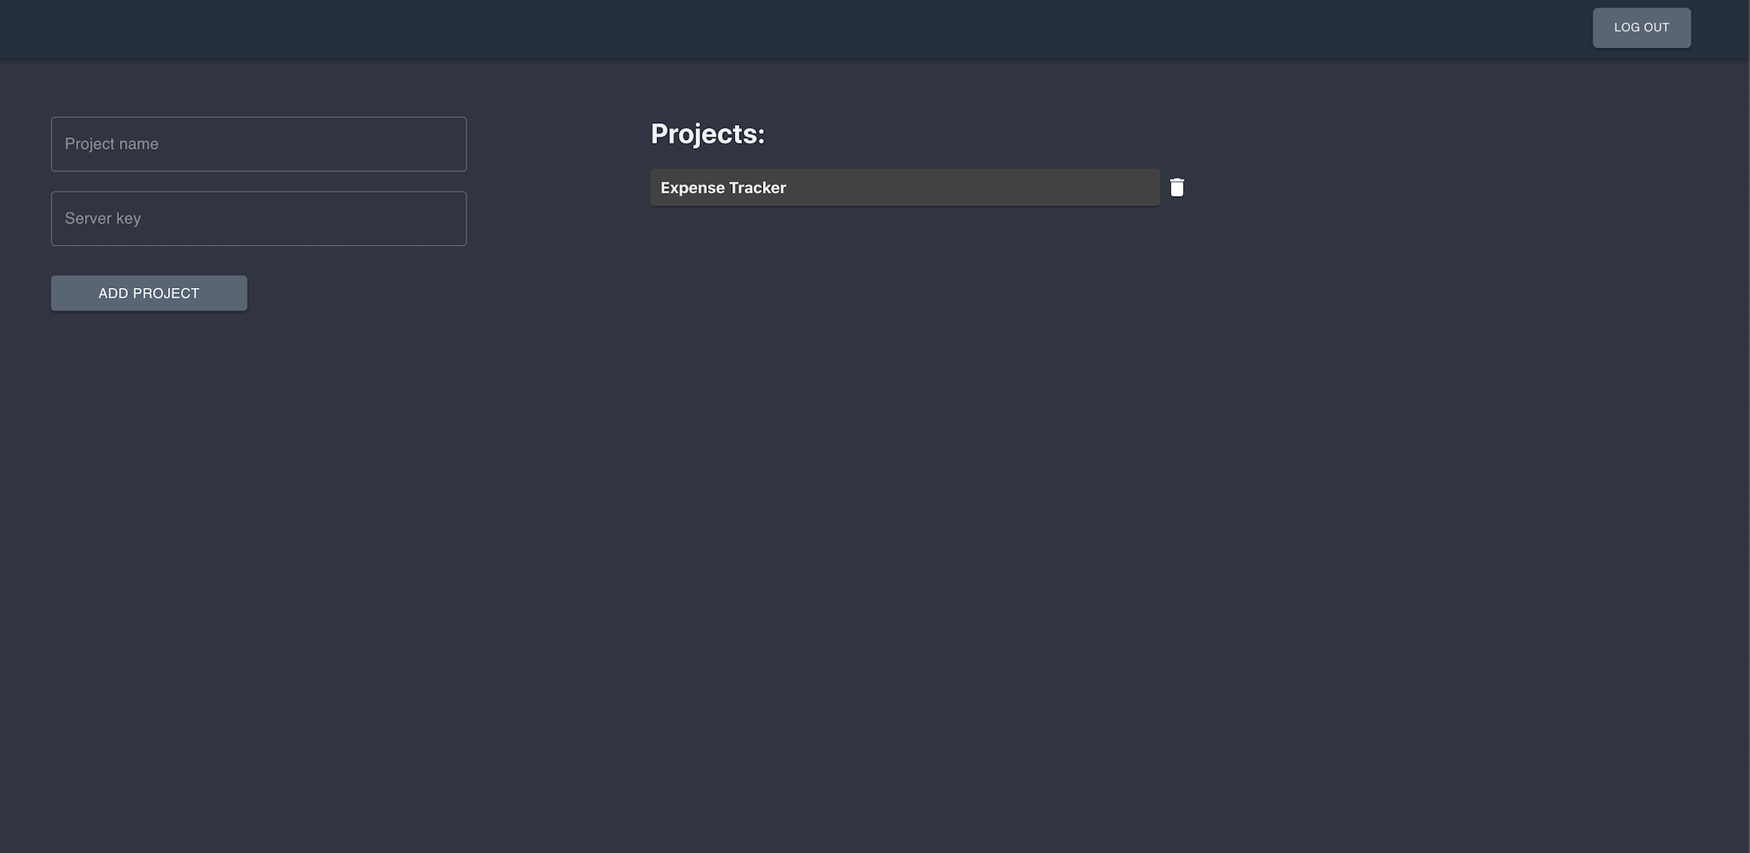Viewport: 1750px width, 853px height.
Task: Click the Projects heading
Action: coord(708,133)
